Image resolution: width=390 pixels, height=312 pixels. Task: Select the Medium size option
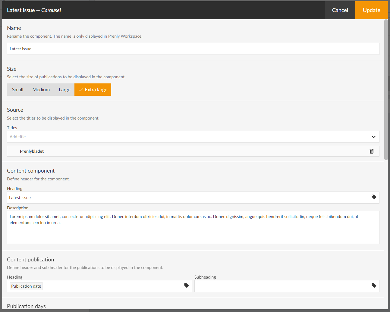(x=41, y=90)
